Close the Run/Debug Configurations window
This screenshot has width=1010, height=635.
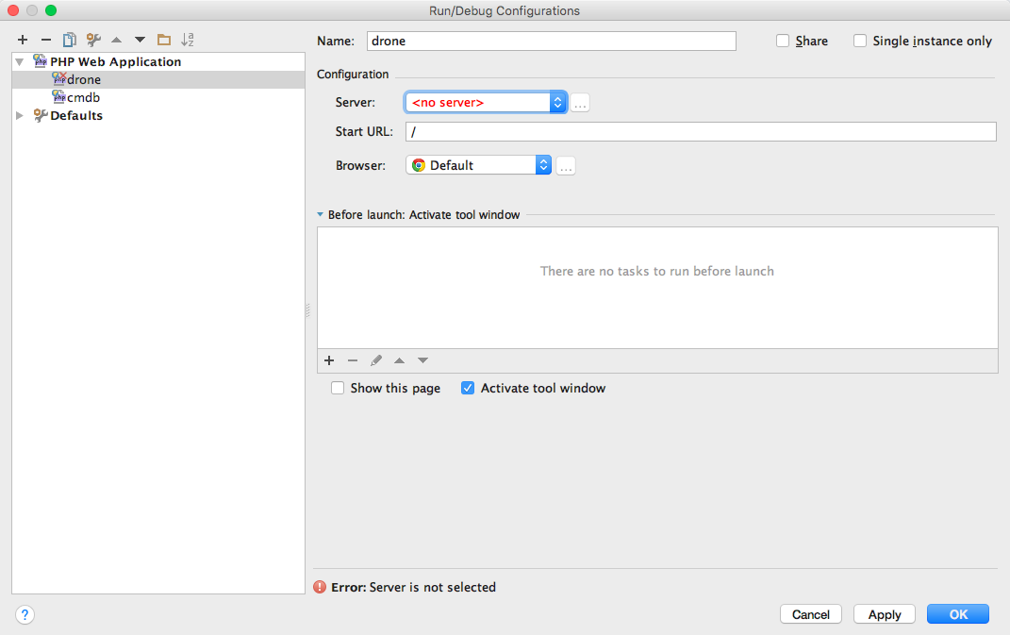[13, 10]
